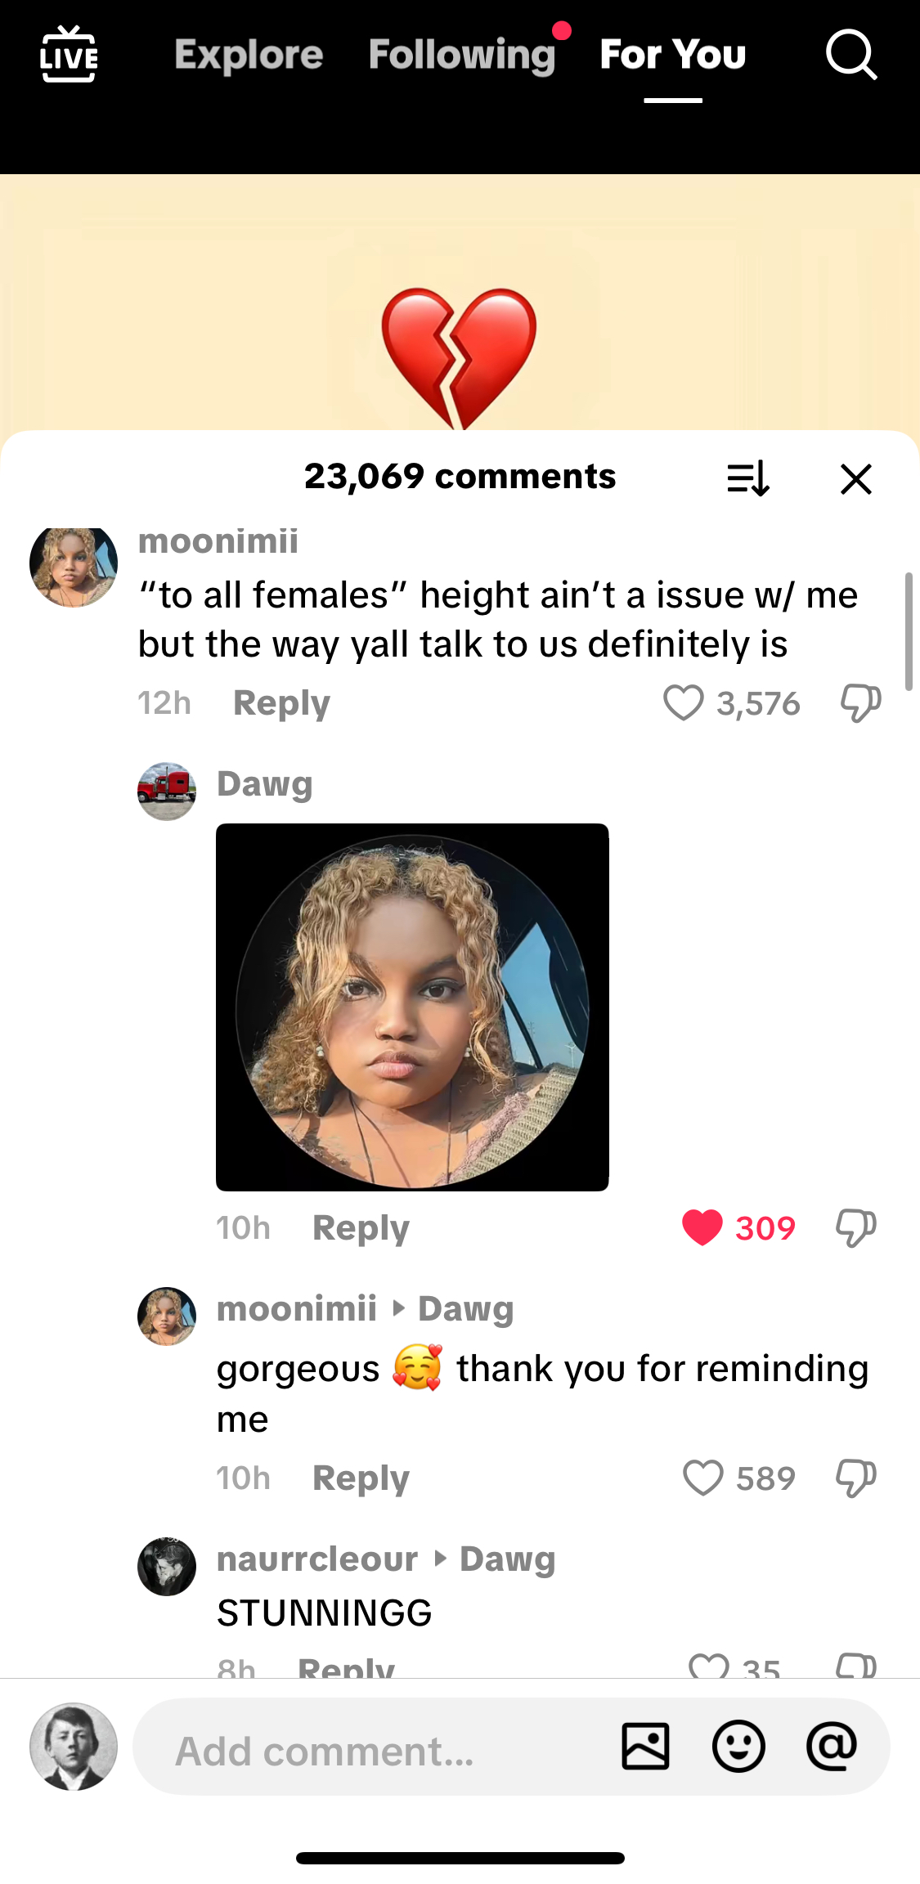Open the emoji picker in comment box

pos(738,1746)
